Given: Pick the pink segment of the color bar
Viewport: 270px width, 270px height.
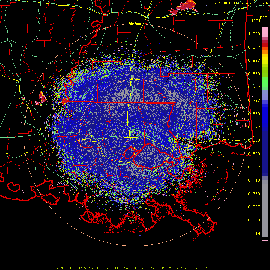Looking at the screenshot, I should coord(265,32).
